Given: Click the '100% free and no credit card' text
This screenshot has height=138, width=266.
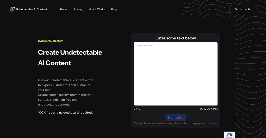Looking at the screenshot, I should pyautogui.click(x=65, y=113).
